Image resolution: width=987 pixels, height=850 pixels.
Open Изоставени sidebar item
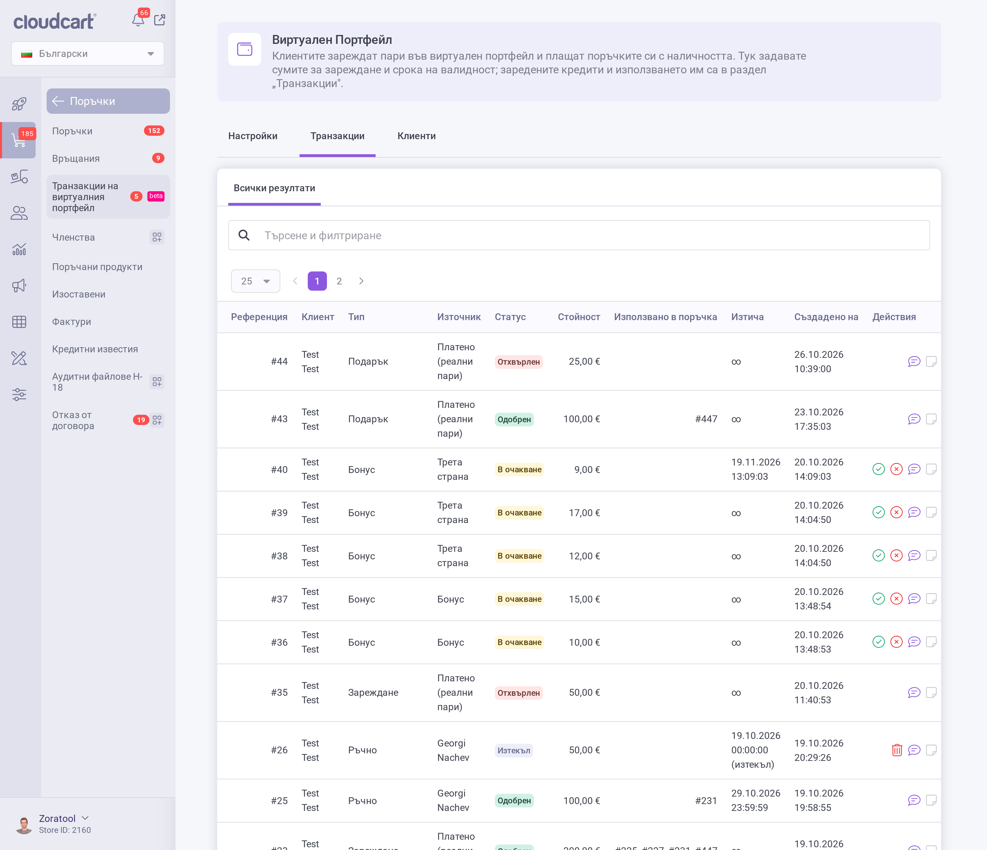click(x=108, y=294)
